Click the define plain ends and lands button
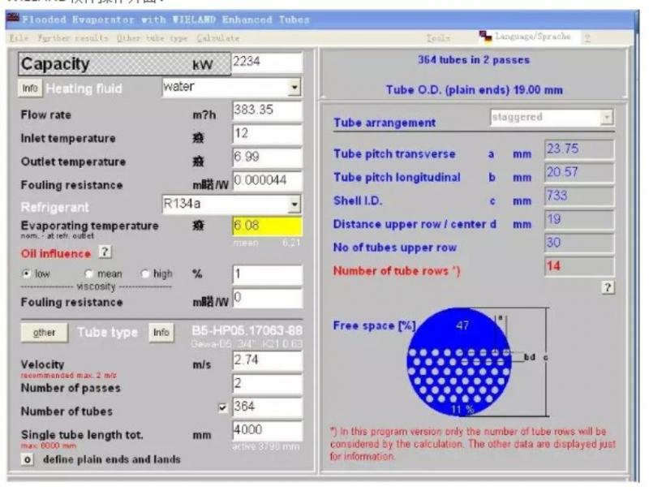This screenshot has height=491, width=649. pos(28,459)
